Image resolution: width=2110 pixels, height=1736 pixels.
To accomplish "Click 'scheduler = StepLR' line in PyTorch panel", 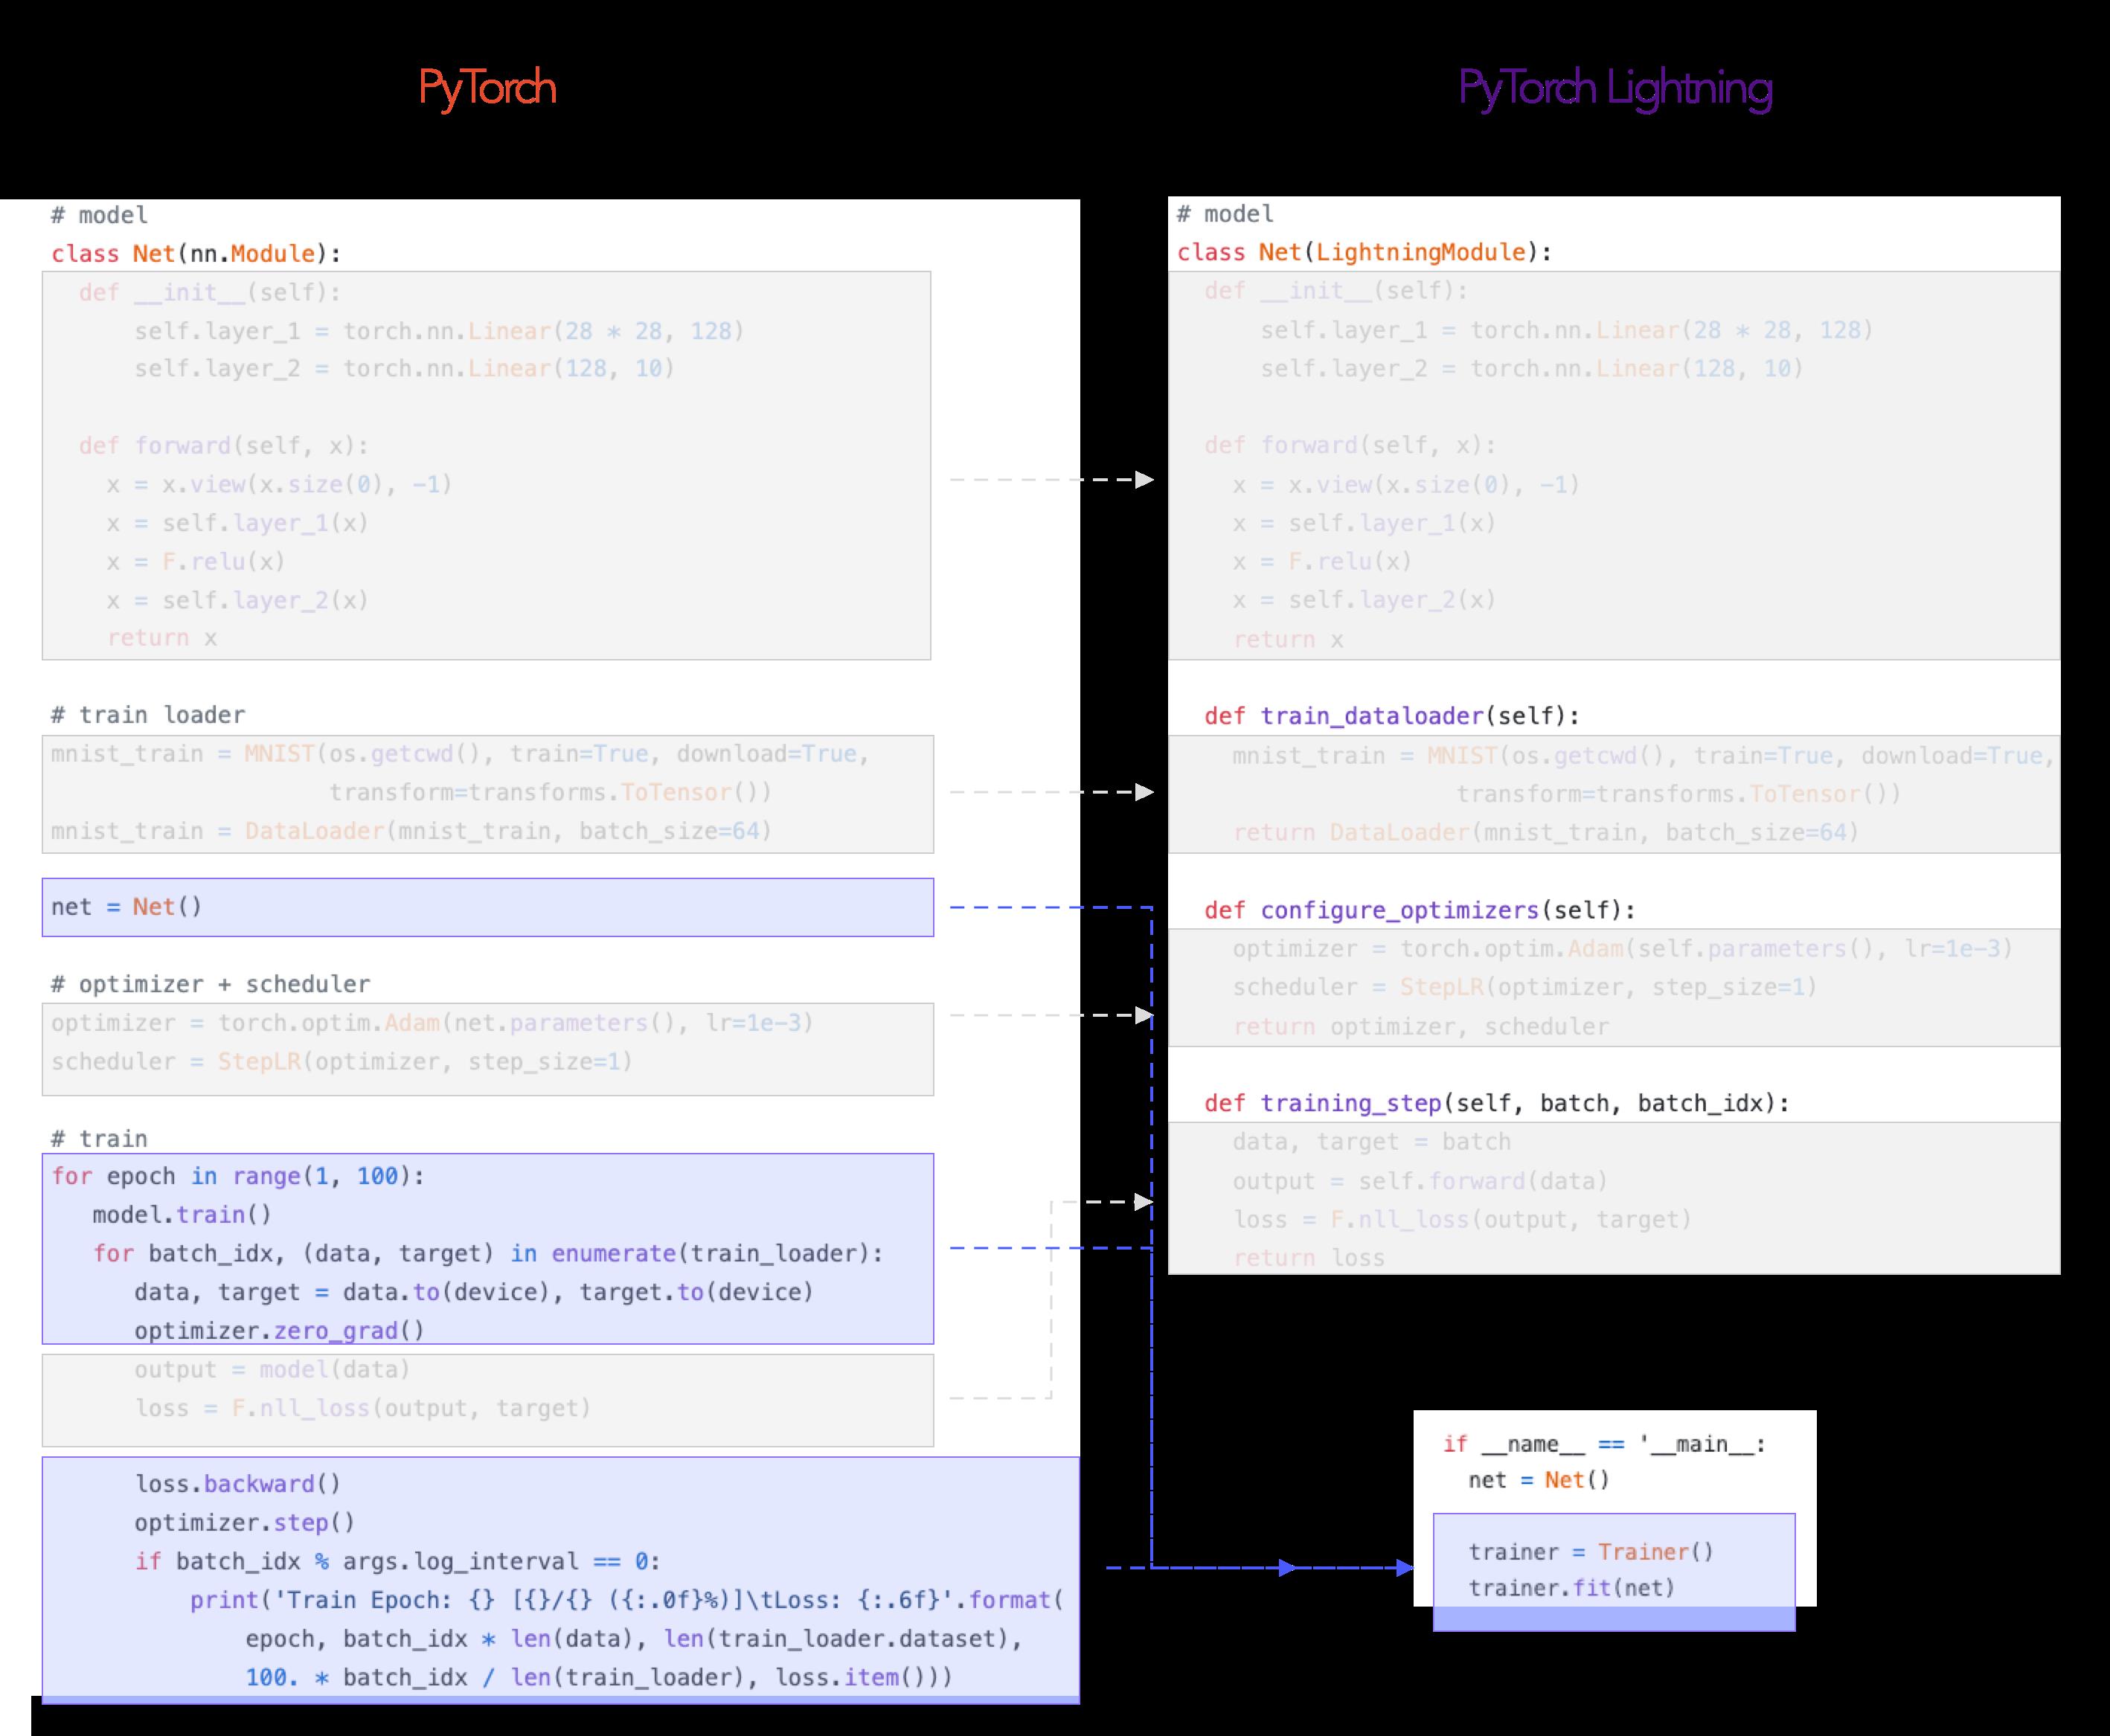I will click(x=342, y=1062).
